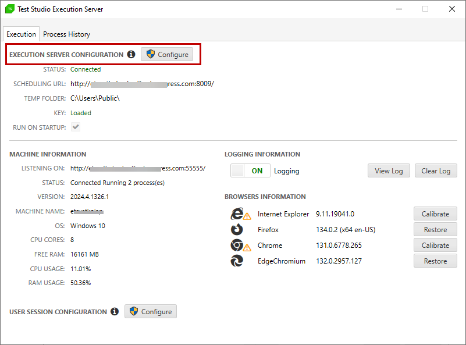Click EdgeChromium version 132.0.2957.127
Screen dimensions: 466x345
pyautogui.click(x=339, y=261)
